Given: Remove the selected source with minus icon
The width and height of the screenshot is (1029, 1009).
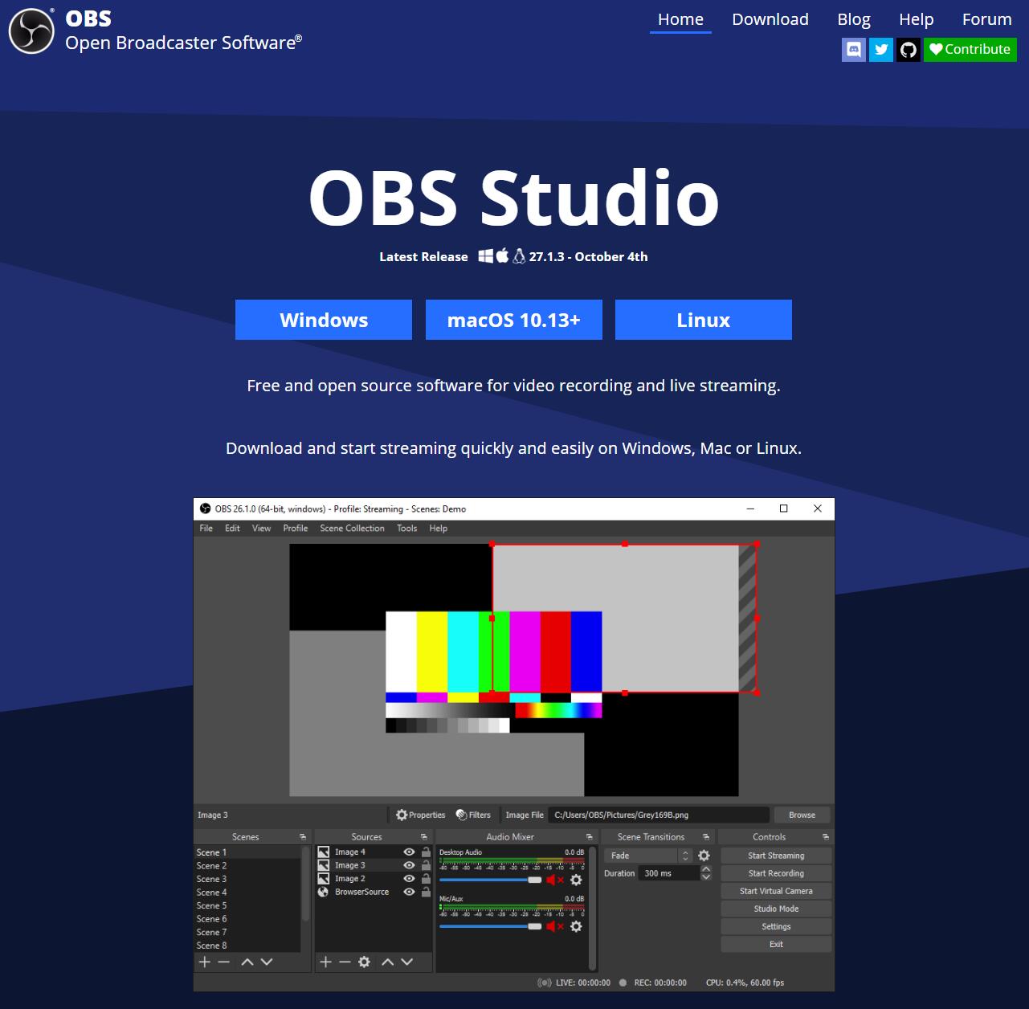Looking at the screenshot, I should coord(345,962).
